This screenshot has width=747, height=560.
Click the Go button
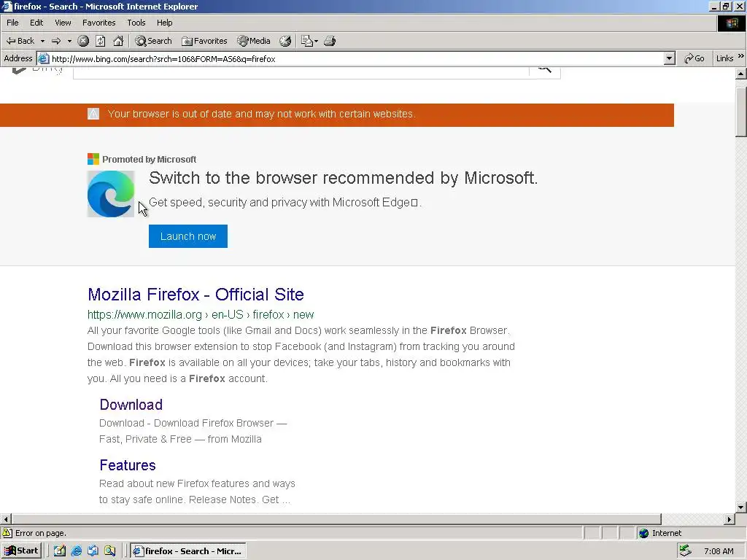[x=694, y=58]
